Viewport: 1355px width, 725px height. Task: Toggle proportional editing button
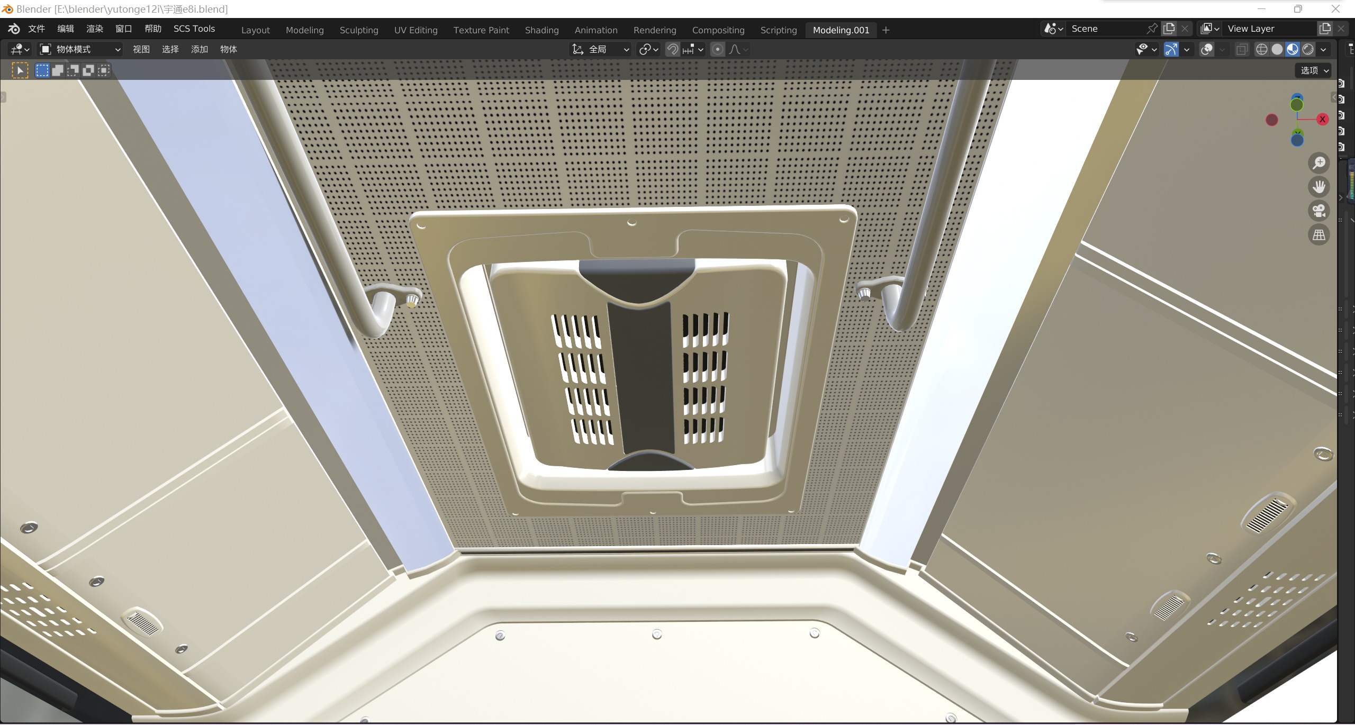pyautogui.click(x=718, y=49)
